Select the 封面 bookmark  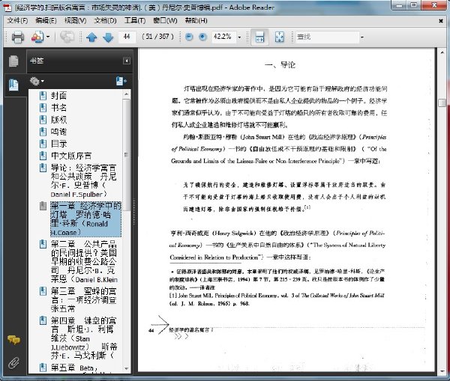point(58,96)
